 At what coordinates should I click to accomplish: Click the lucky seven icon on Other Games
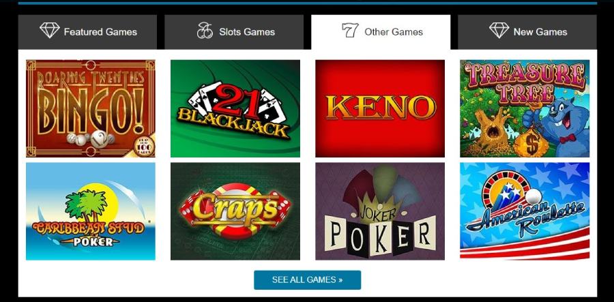[350, 30]
